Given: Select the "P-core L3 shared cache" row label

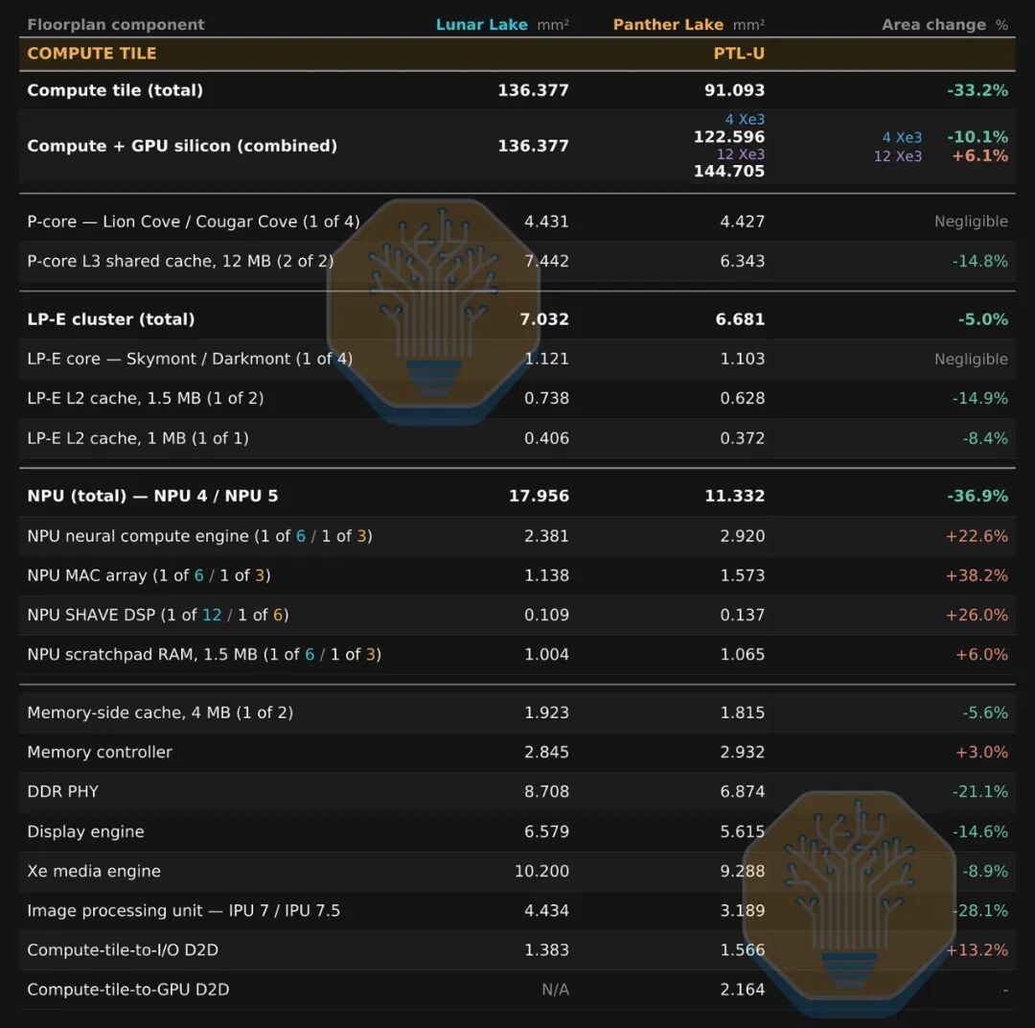Looking at the screenshot, I should pos(180,261).
